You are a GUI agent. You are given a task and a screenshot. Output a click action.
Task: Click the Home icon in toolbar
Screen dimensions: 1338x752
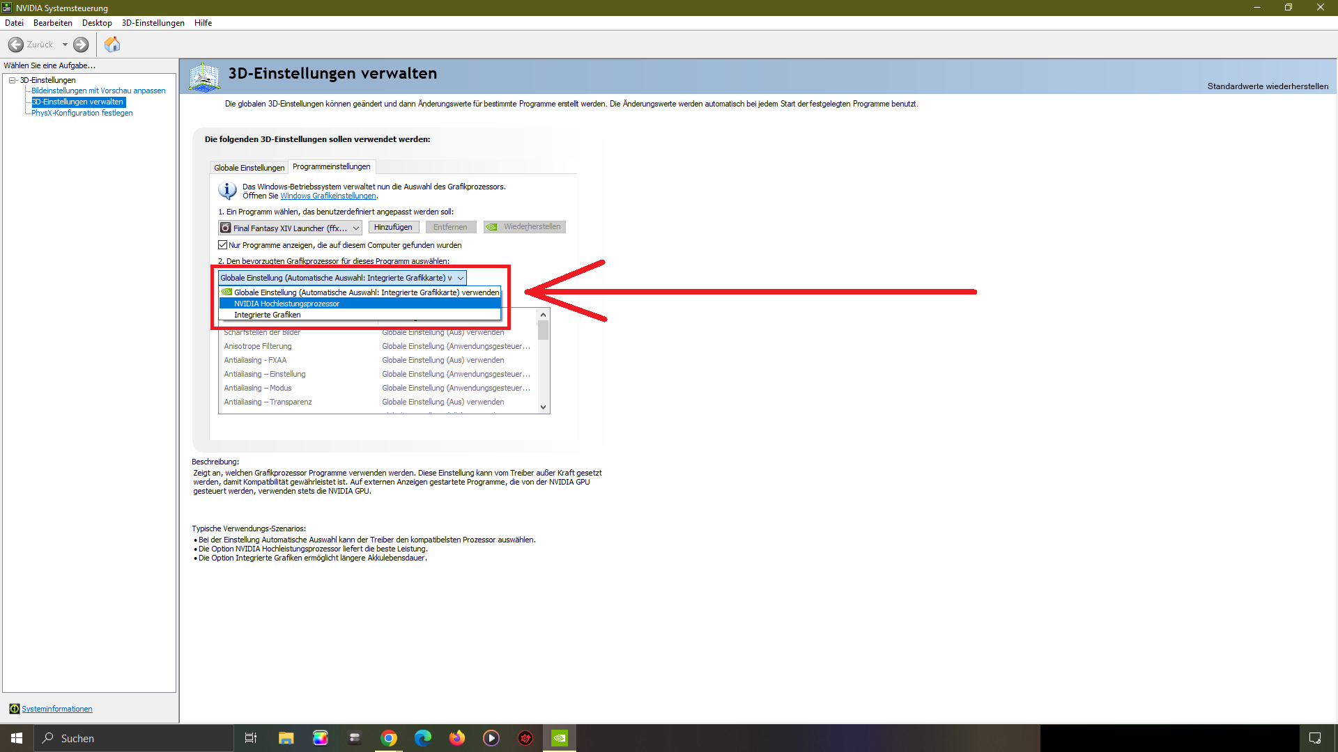coord(112,45)
